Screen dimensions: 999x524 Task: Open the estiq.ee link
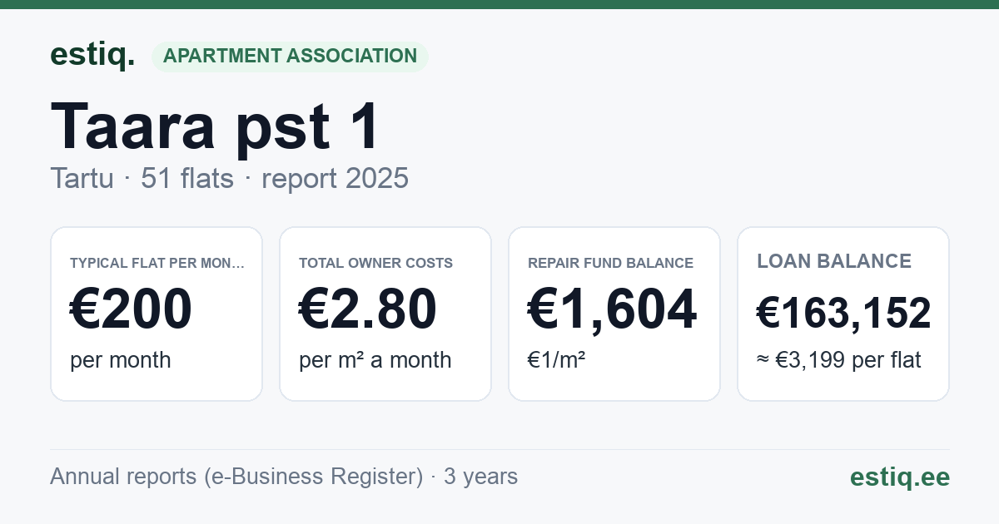tap(899, 477)
